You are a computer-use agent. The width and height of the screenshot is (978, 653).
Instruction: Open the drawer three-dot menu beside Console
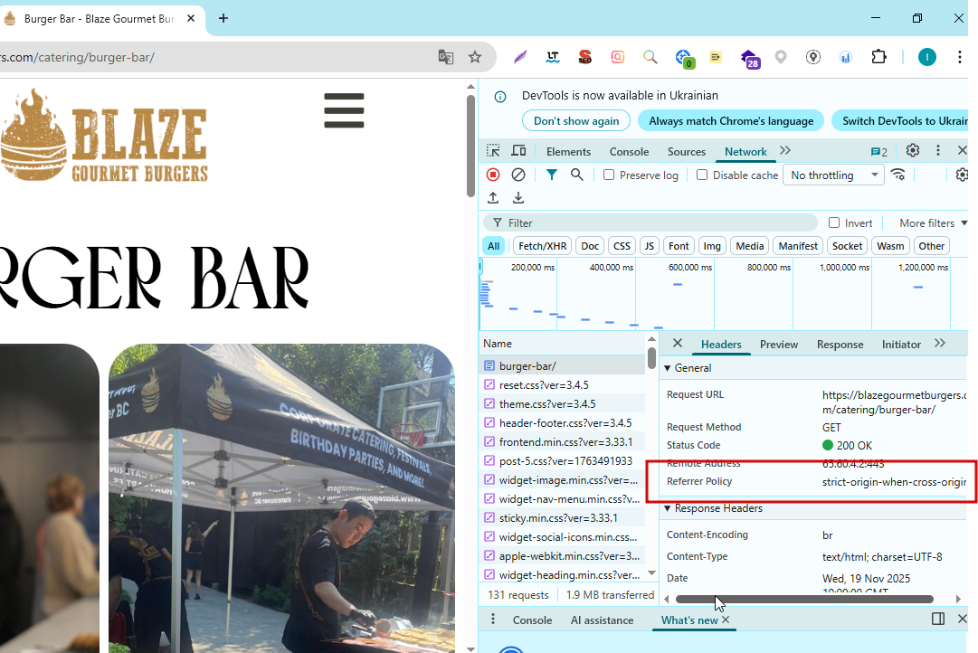click(x=493, y=619)
